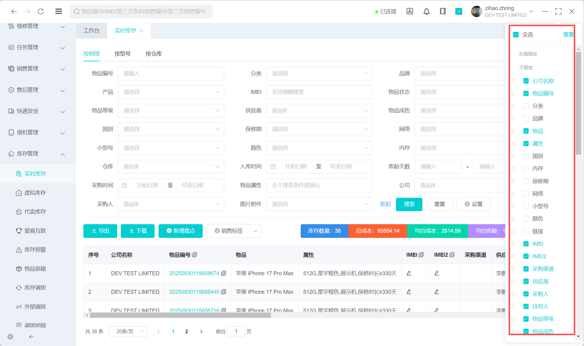Click the hamburger menu icon in header
The width and height of the screenshot is (584, 346).
tap(59, 12)
